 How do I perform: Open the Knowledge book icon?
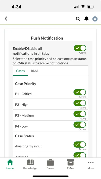[x=30, y=164]
